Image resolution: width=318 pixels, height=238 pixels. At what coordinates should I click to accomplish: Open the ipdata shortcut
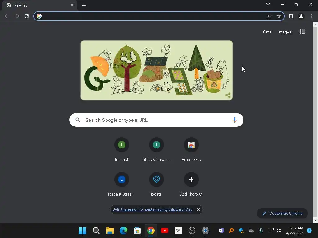[157, 184]
